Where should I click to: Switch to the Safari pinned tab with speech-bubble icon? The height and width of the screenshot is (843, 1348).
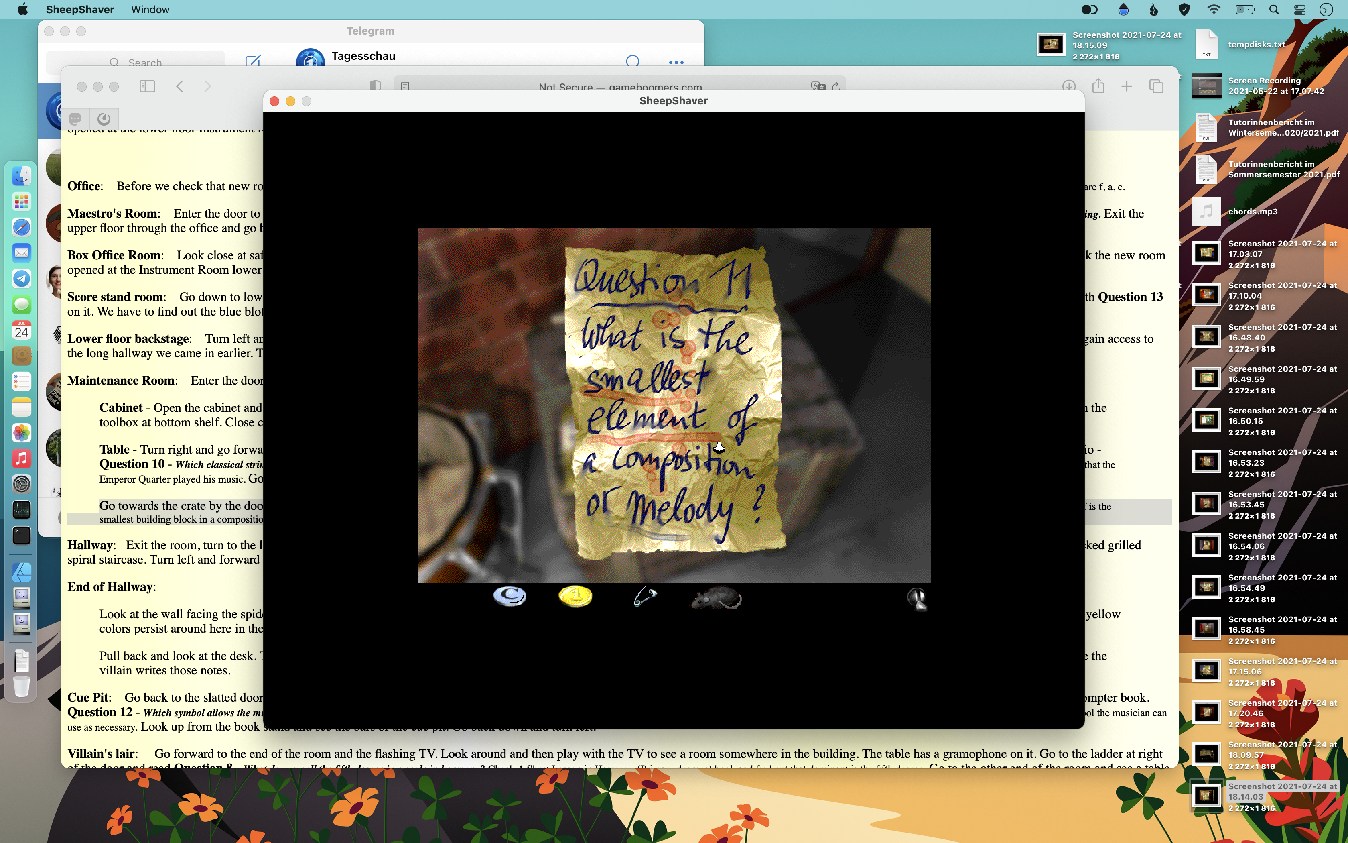[75, 118]
